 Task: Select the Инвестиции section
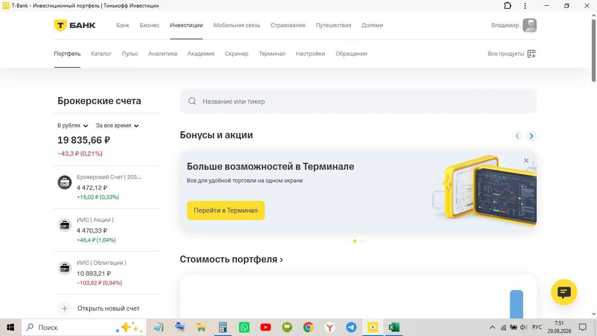(x=186, y=25)
